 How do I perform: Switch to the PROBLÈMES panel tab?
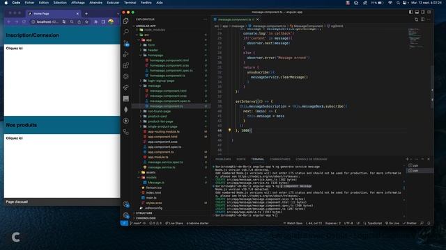[223, 159]
